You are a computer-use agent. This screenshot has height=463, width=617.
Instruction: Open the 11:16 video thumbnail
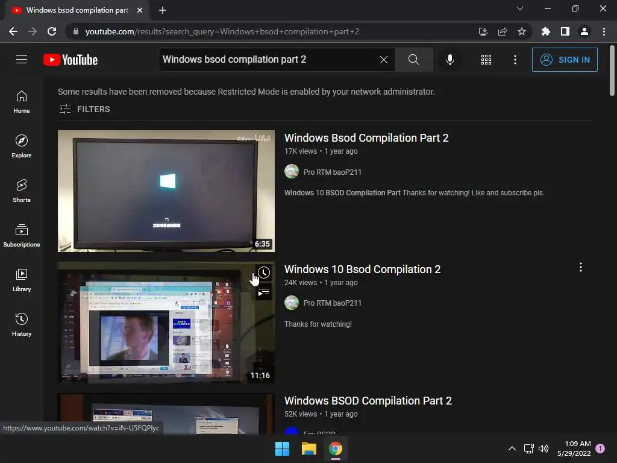click(166, 323)
